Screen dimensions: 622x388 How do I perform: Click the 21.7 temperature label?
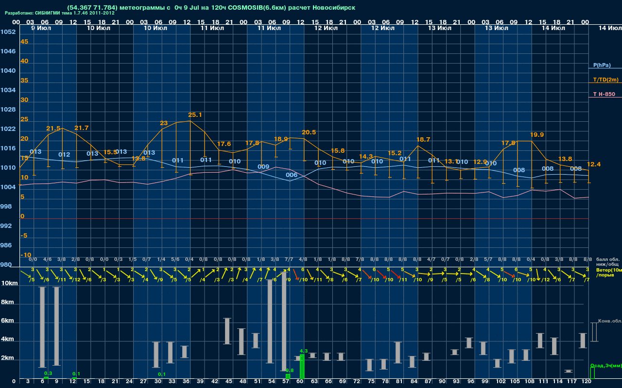(82, 128)
